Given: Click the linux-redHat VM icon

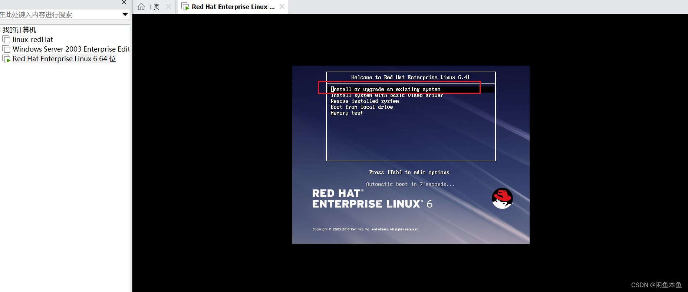Looking at the screenshot, I should [x=6, y=39].
